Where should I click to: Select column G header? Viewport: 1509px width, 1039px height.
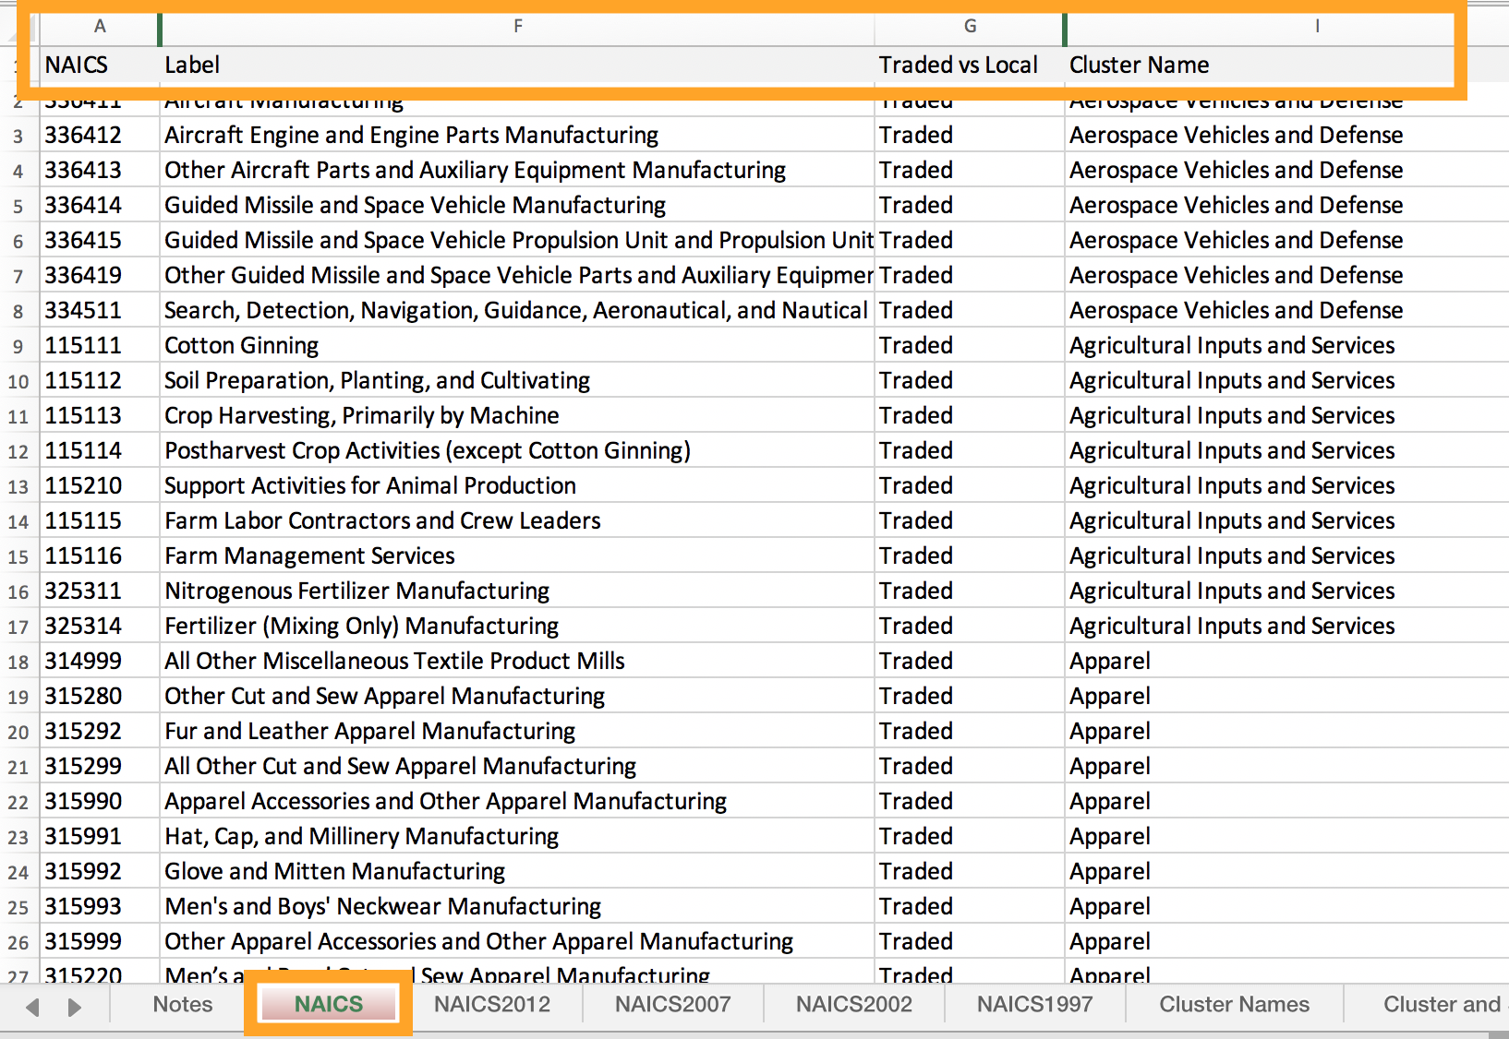970,26
